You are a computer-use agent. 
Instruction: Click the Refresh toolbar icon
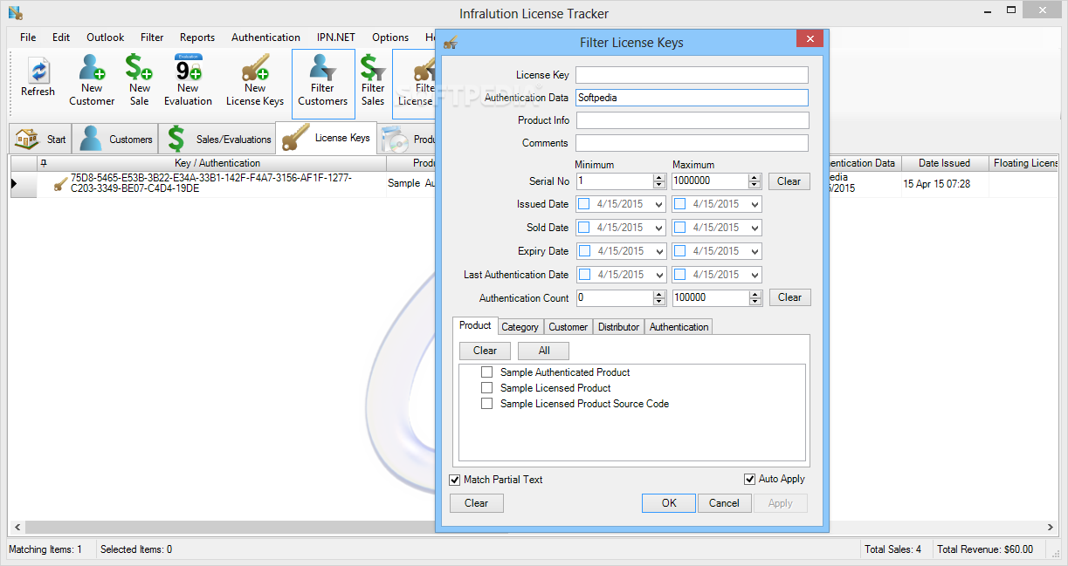tap(38, 71)
